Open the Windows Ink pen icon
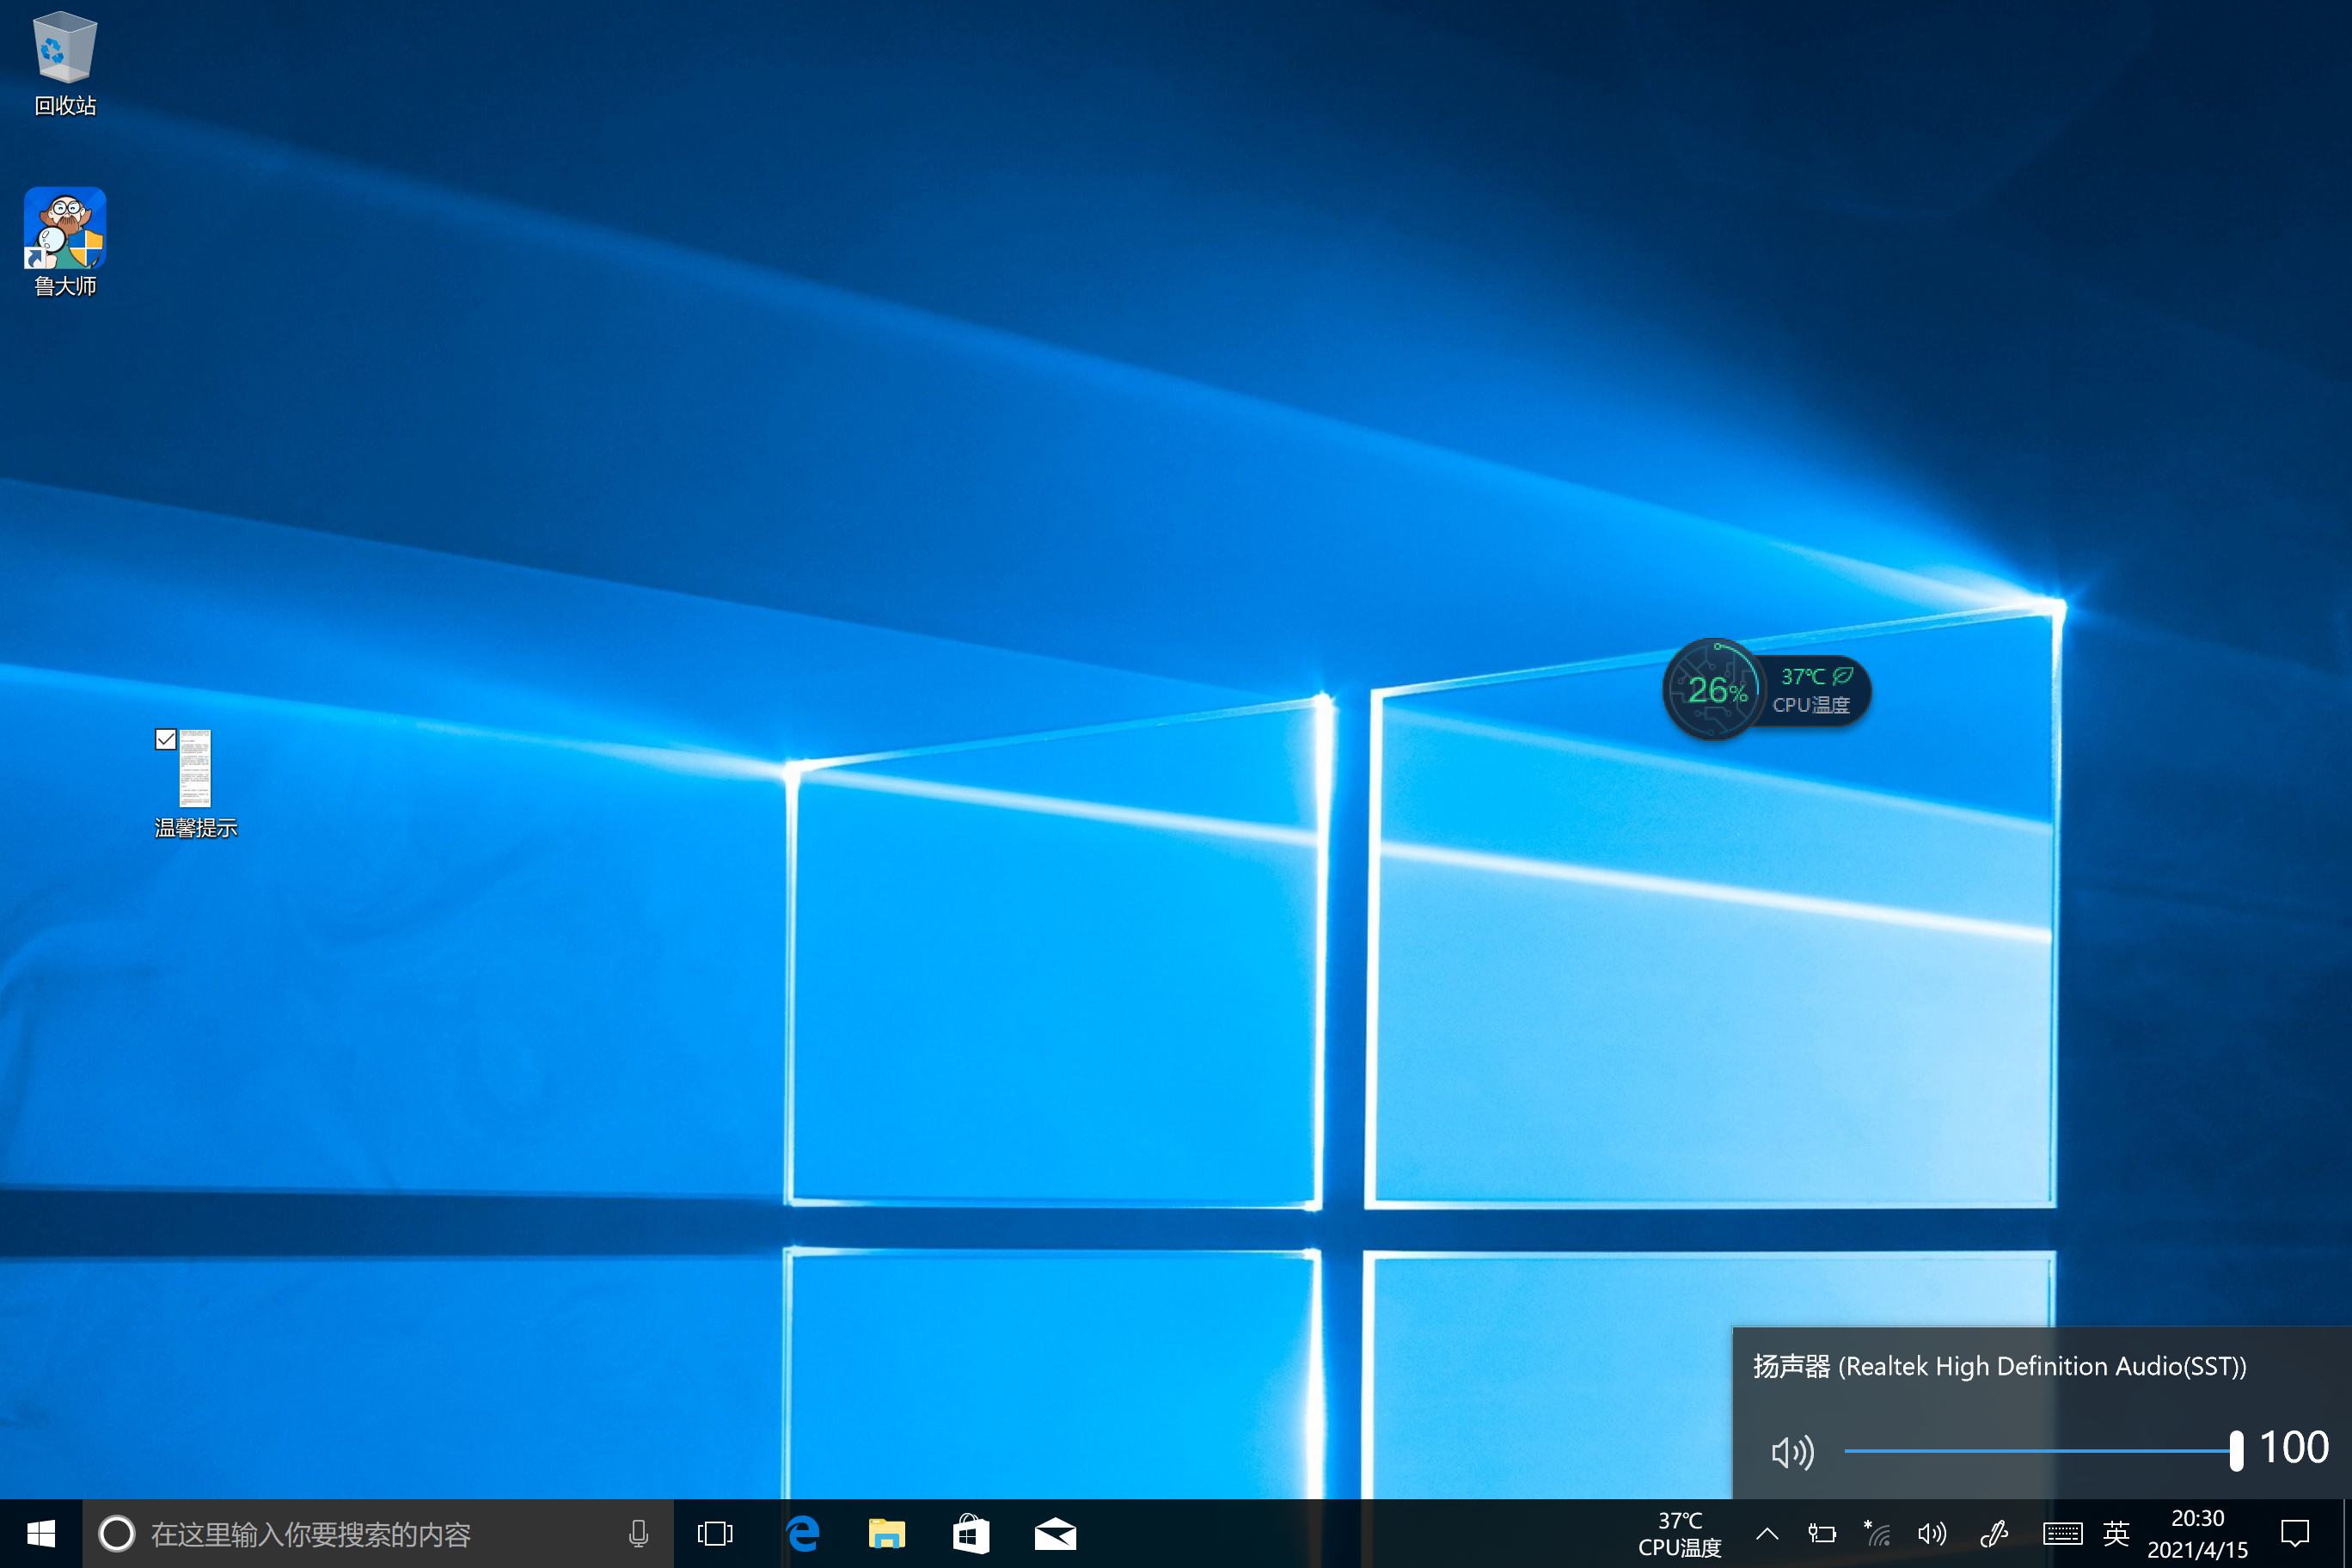Image resolution: width=2352 pixels, height=1568 pixels. click(x=1994, y=1534)
